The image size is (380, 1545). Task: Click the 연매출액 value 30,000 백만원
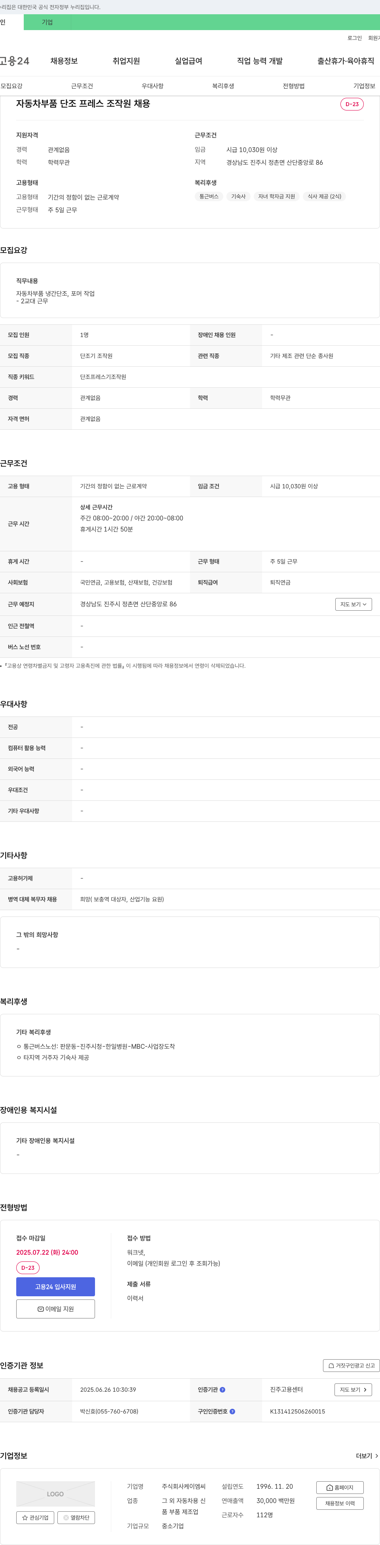pos(275,1501)
